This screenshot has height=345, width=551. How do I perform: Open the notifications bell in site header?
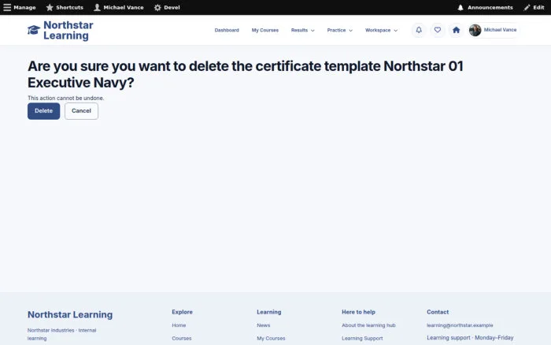pos(419,30)
